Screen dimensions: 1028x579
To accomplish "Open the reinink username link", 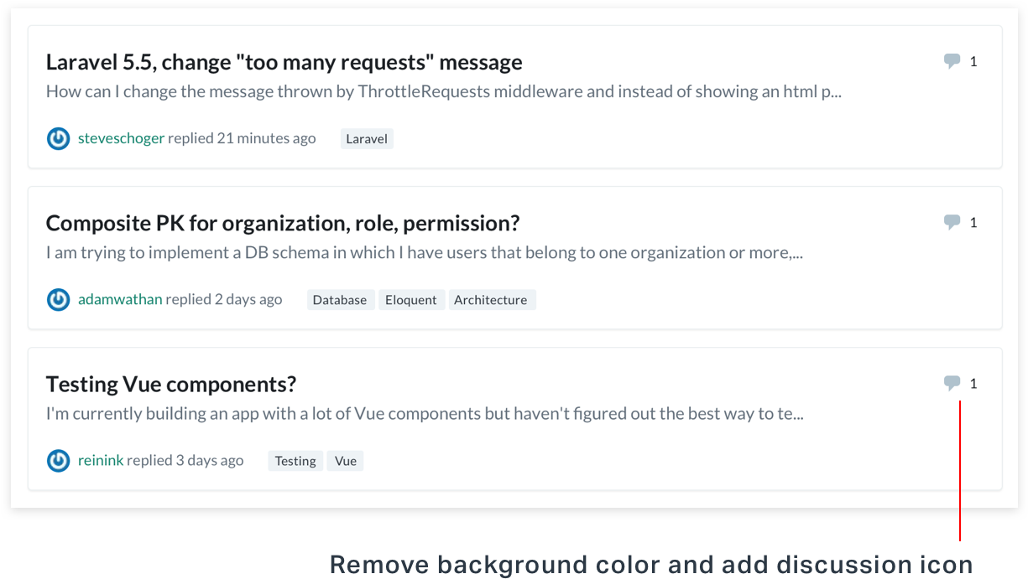I will pos(101,460).
